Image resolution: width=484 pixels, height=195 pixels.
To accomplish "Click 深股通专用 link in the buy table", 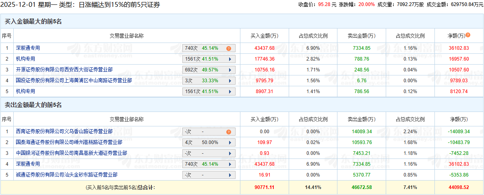I will point(28,48).
